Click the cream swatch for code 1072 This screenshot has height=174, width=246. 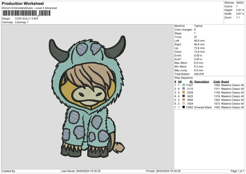tap(184, 103)
